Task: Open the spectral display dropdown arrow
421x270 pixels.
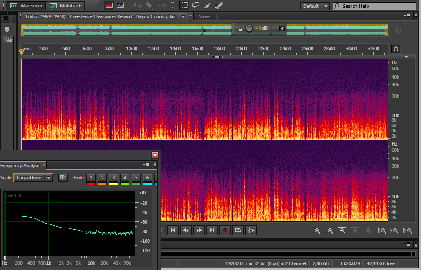Action: (406, 57)
